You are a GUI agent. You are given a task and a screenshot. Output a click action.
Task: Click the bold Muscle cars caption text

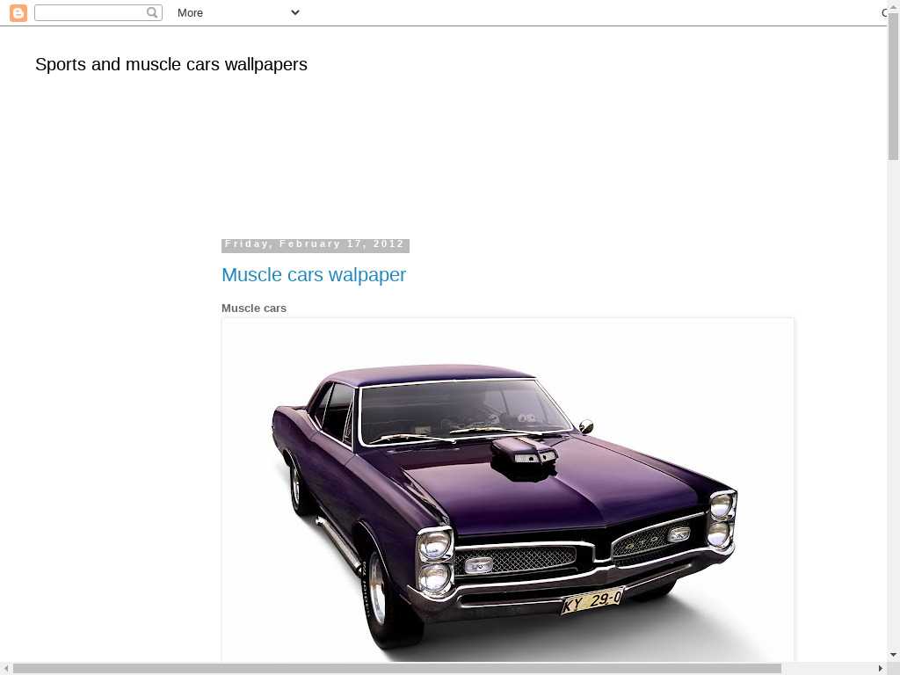[x=254, y=308]
